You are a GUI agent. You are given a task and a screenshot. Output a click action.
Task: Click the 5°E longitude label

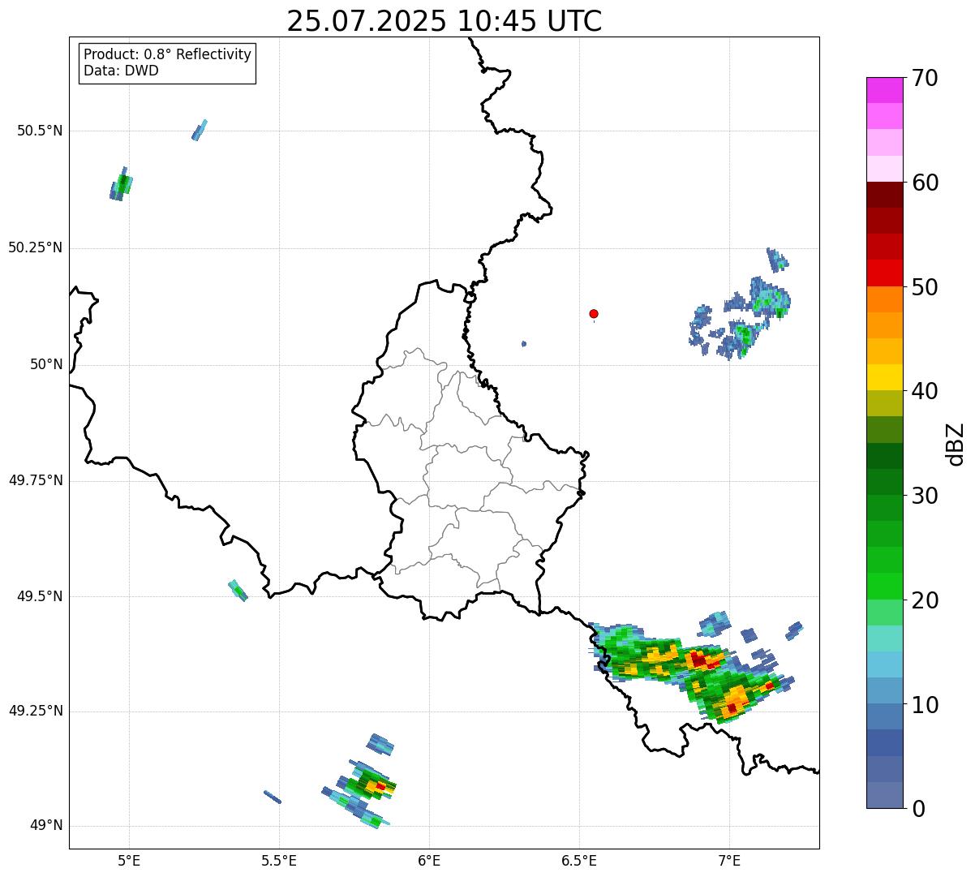[129, 860]
